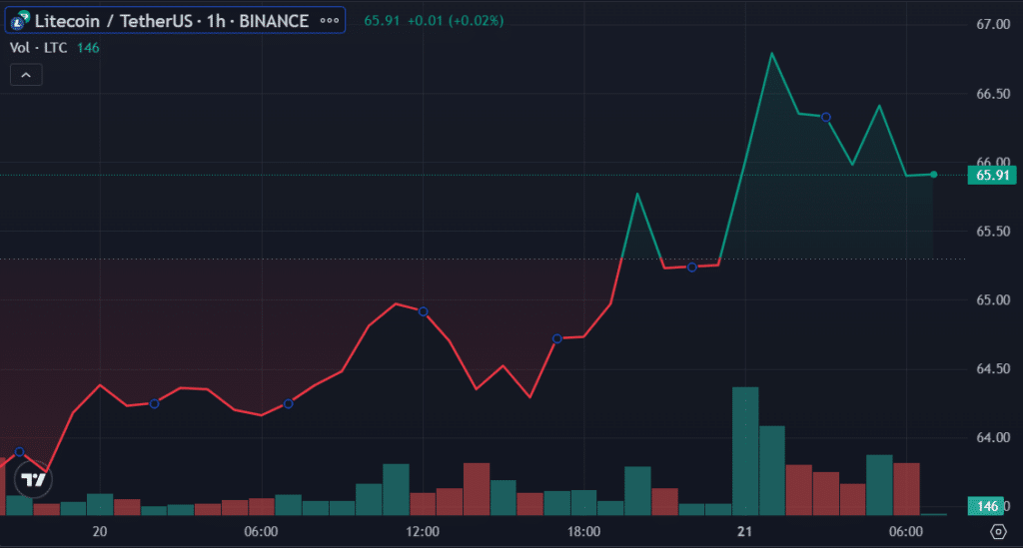Click the tallest green volume bar
The image size is (1023, 548).
click(745, 451)
